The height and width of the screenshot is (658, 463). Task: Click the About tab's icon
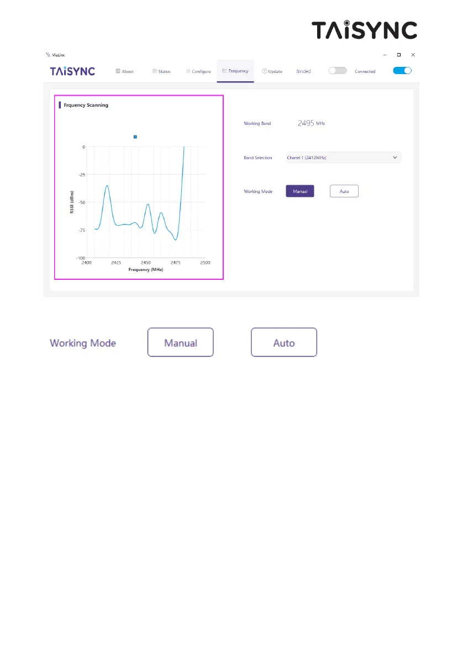(x=118, y=71)
